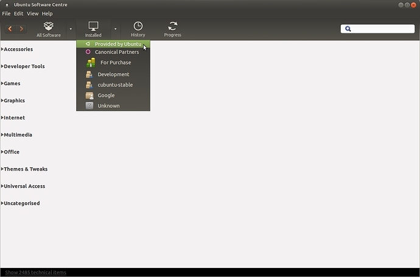Click the cubuntu-stable package icon
Image resolution: width=420 pixels, height=277 pixels.
(89, 85)
